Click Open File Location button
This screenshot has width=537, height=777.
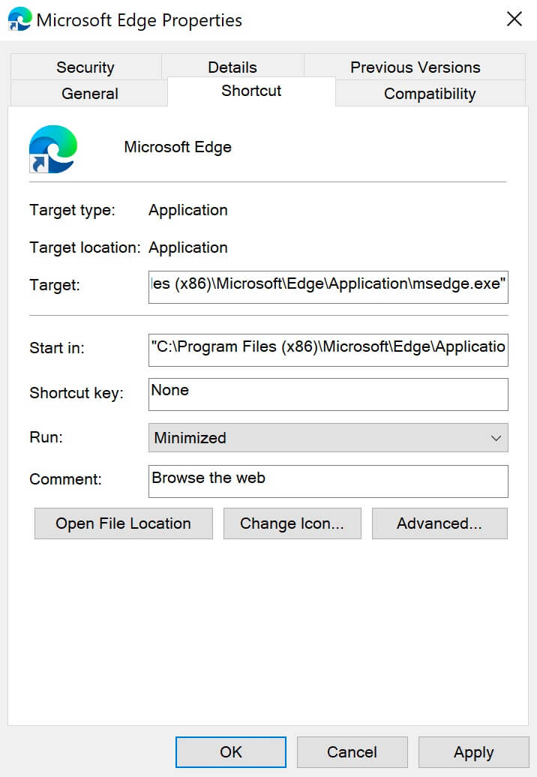pyautogui.click(x=123, y=523)
